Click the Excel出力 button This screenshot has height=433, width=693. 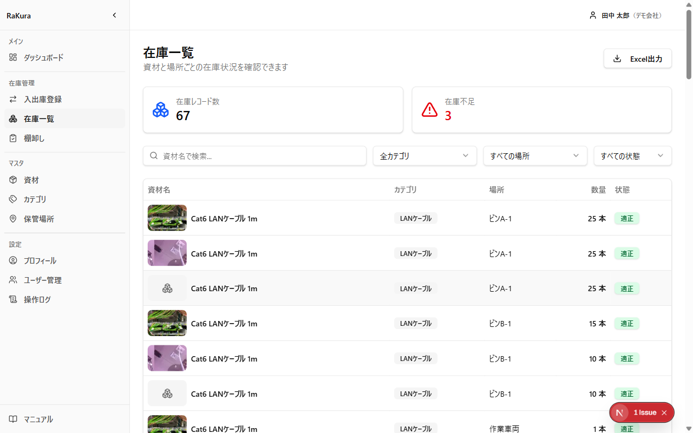click(x=638, y=59)
